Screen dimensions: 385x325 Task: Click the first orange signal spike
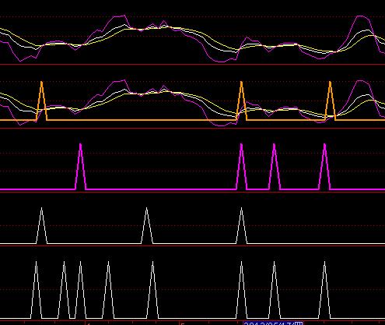click(41, 101)
